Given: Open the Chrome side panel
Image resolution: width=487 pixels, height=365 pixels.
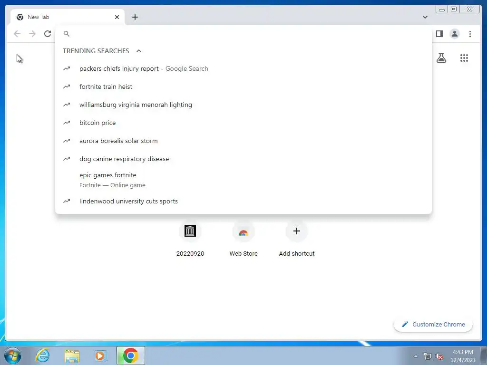Looking at the screenshot, I should [x=439, y=34].
